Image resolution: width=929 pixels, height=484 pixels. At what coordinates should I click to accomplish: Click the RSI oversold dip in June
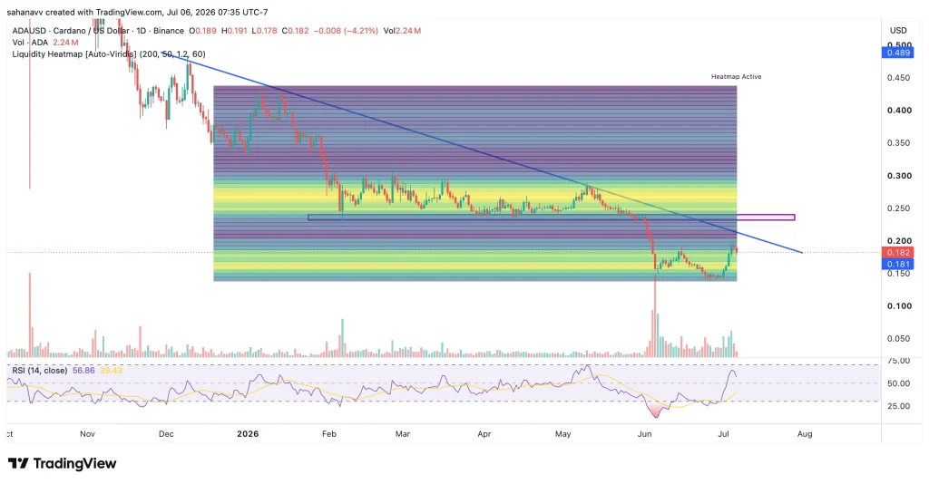pyautogui.click(x=656, y=410)
